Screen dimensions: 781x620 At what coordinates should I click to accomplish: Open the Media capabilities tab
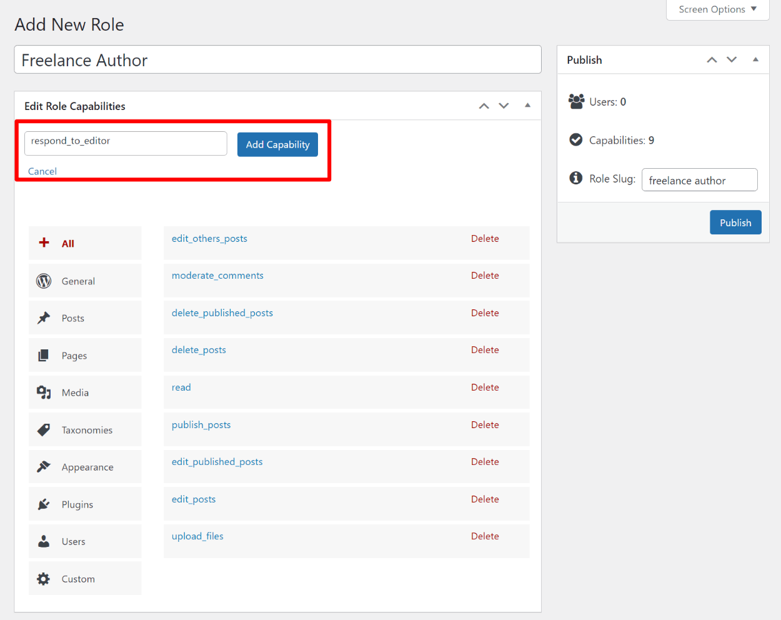85,392
